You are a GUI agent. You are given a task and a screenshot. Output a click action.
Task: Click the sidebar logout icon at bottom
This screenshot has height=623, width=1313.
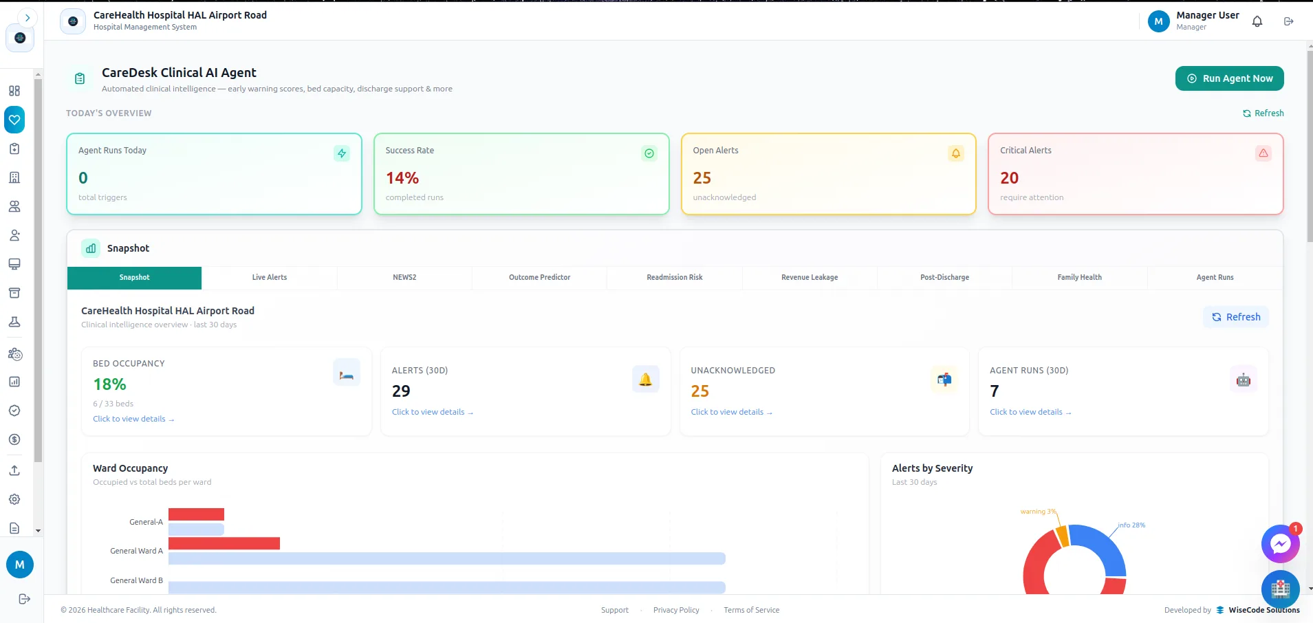[x=24, y=599]
